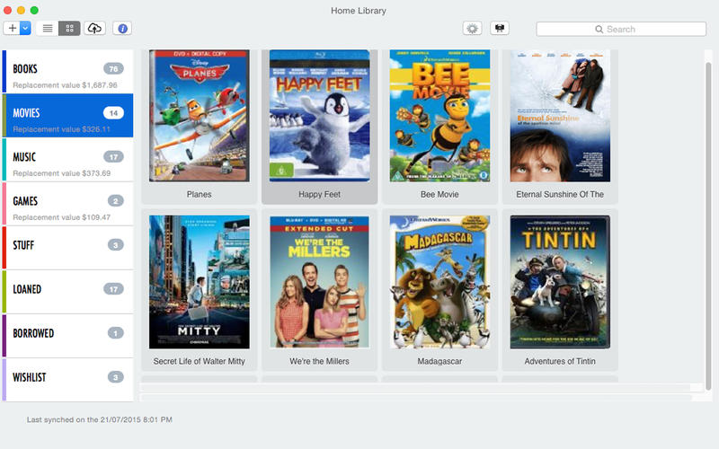Open the info button in toolbar

(x=122, y=29)
